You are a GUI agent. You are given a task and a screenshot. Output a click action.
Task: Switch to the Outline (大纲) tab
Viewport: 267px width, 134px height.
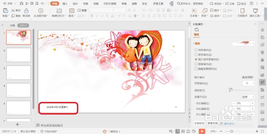coord(12,26)
